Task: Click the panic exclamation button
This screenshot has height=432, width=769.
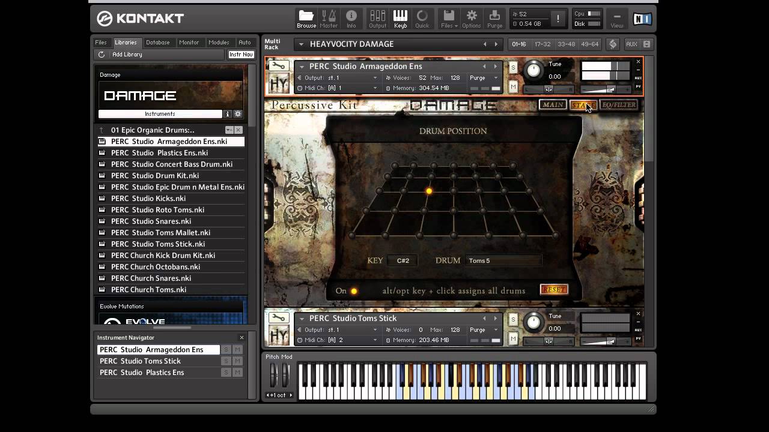Action: 558,19
